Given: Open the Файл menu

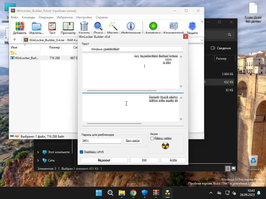Looking at the screenshot, I should point(15,17).
